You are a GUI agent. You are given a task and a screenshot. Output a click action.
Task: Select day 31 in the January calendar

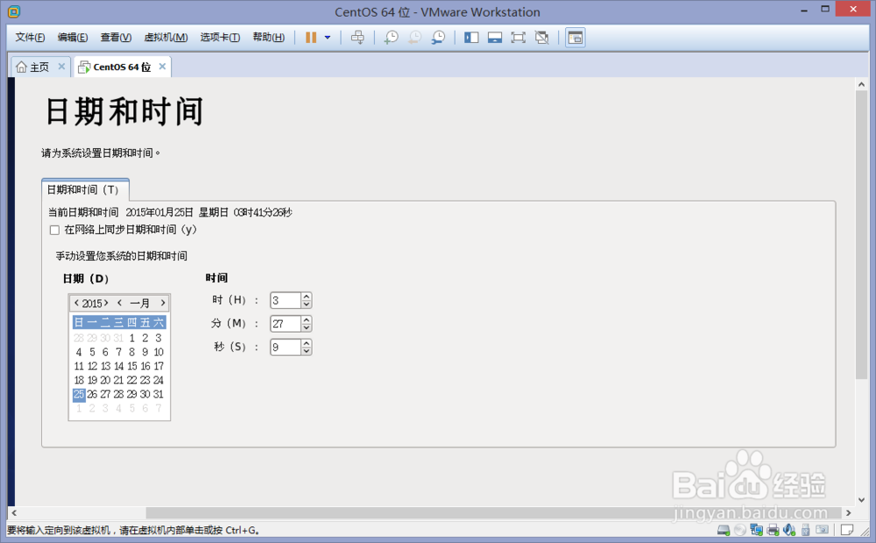coord(158,394)
